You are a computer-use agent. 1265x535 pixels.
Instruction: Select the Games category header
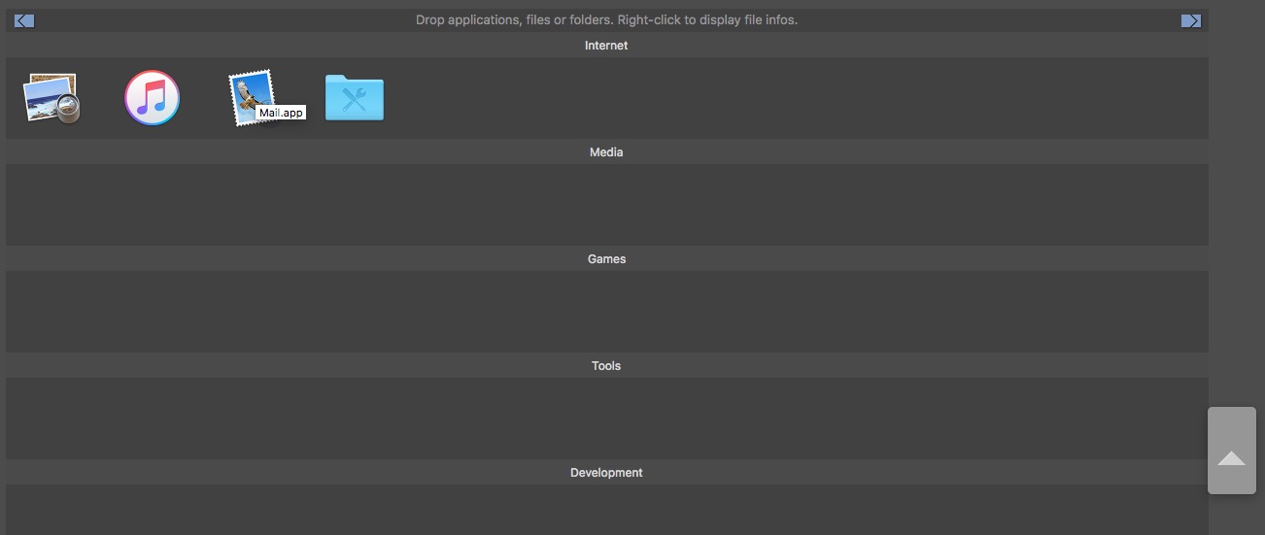pyautogui.click(x=606, y=259)
